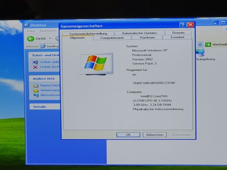
Task: Maximize the Desktop explorer window
Action: [x=223, y=22]
